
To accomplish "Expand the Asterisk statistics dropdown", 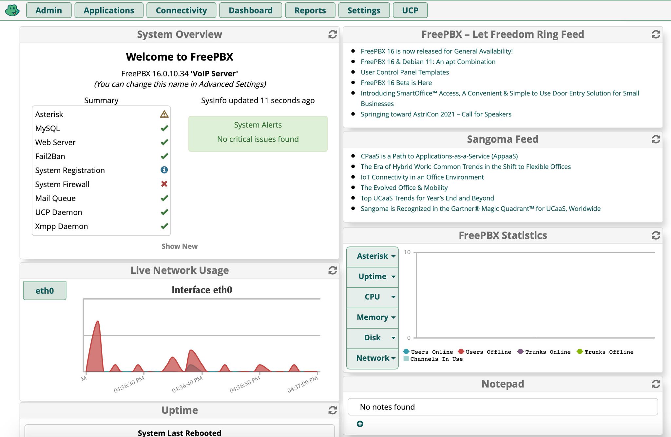I will [373, 256].
